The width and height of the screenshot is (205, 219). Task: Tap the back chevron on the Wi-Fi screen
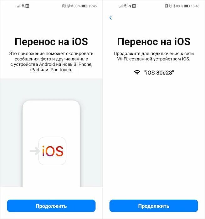[x=111, y=18]
